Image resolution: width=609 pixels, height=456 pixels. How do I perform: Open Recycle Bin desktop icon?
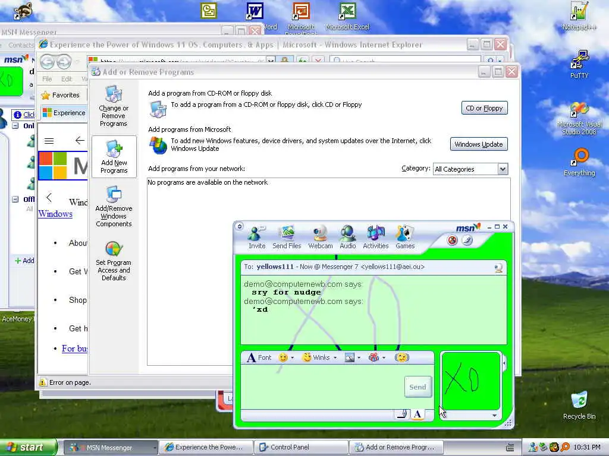[x=579, y=406]
